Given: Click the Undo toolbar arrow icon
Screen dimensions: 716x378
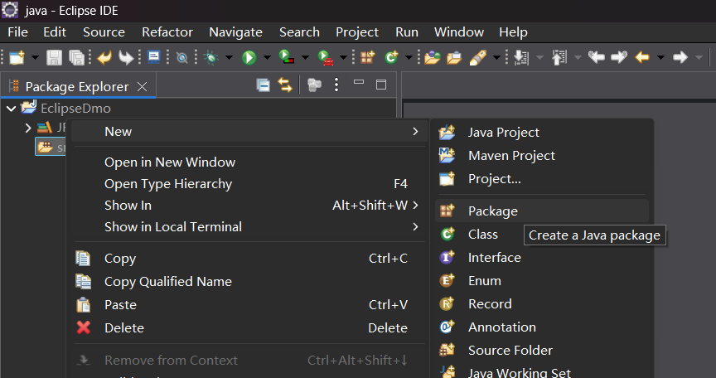Looking at the screenshot, I should click(x=104, y=57).
